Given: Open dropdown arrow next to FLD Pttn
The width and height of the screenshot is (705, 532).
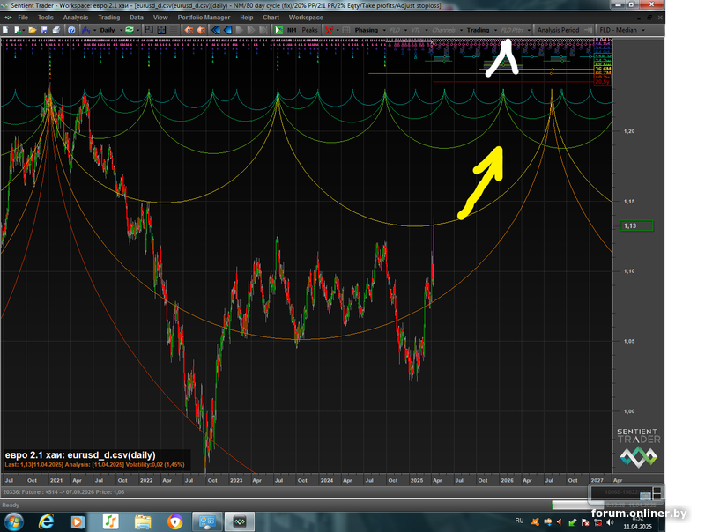Looking at the screenshot, I should pyautogui.click(x=528, y=31).
